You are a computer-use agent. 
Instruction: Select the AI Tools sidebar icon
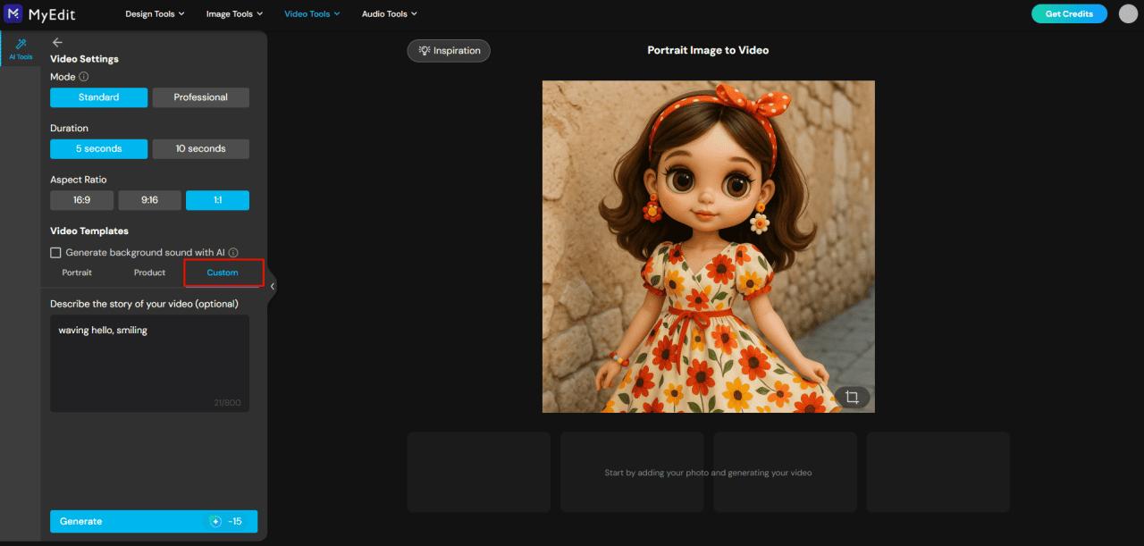click(20, 49)
